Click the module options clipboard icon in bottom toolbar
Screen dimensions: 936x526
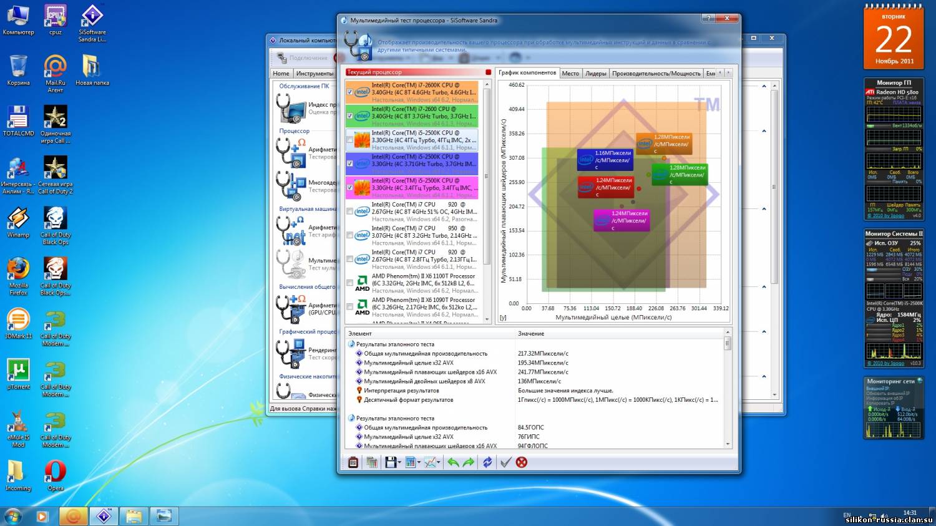[353, 462]
